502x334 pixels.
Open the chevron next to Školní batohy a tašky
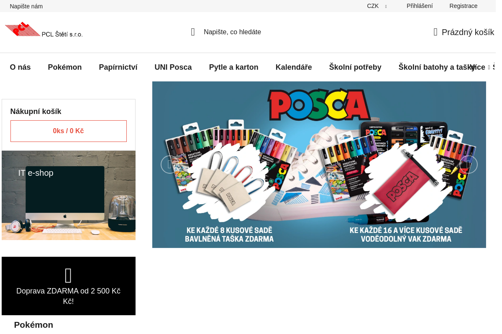tap(489, 67)
